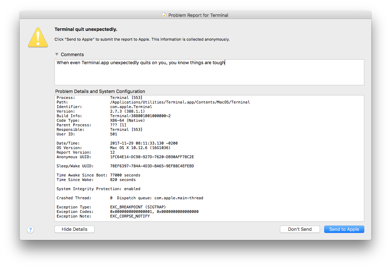Click OS version 'Mac OS X 10.12.6 (16G1036)'
Viewport: 391px width, 268px height.
(140, 148)
